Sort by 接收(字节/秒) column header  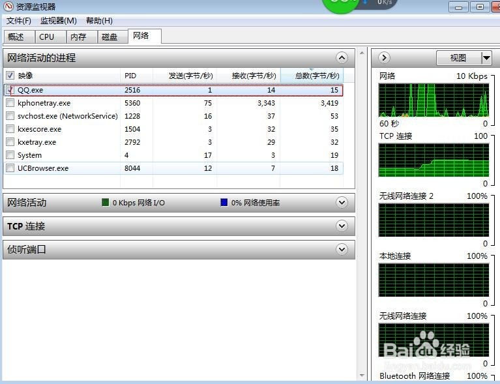248,76
